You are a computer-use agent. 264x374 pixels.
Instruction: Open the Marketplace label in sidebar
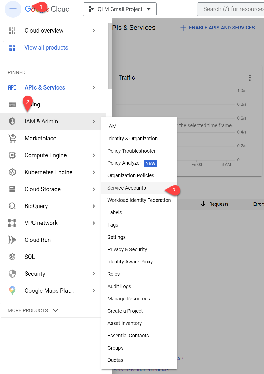(40, 139)
